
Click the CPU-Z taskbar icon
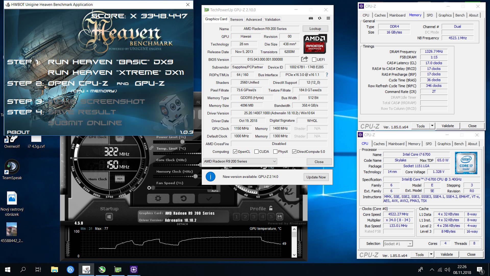(133, 270)
